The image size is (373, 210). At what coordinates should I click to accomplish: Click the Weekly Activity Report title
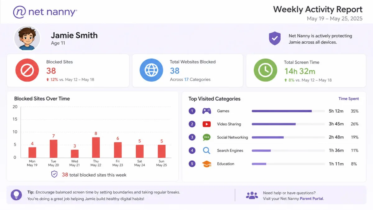click(318, 9)
